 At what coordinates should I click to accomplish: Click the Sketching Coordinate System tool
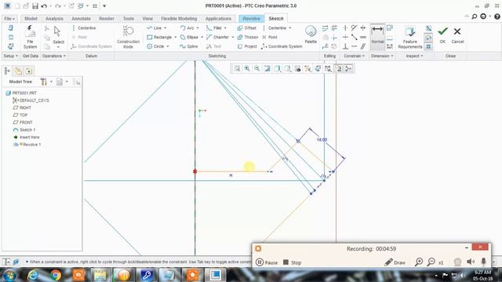282,46
